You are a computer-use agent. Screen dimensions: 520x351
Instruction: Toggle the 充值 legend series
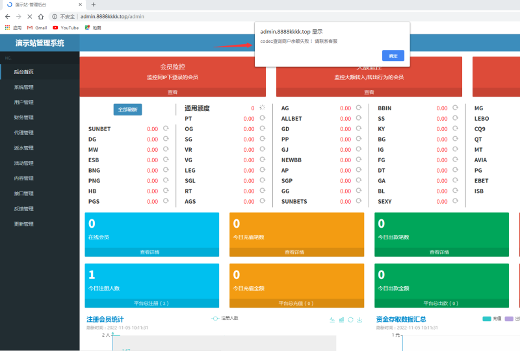pyautogui.click(x=492, y=319)
